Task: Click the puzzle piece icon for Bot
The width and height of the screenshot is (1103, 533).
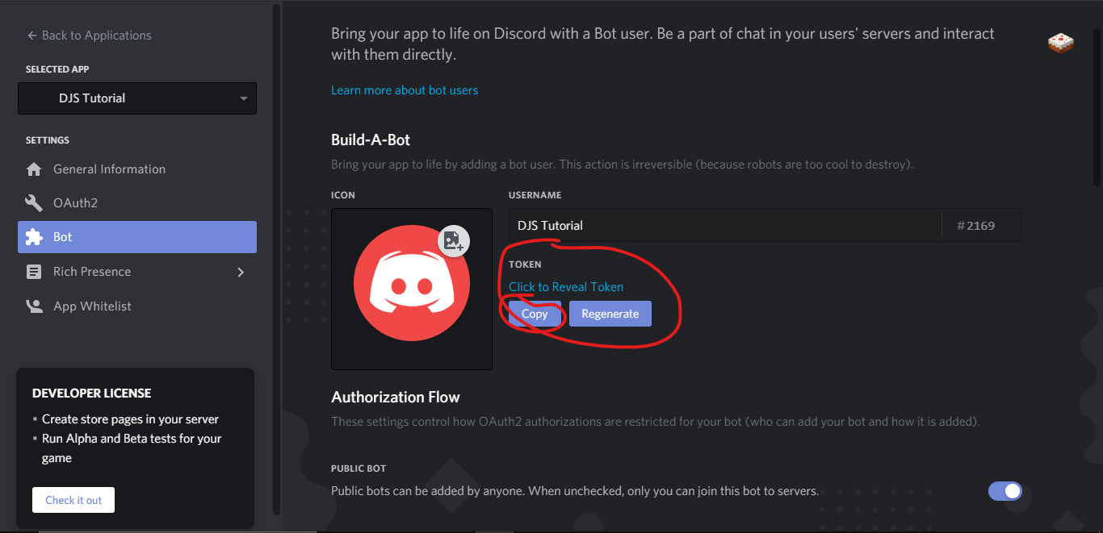Action: click(x=34, y=237)
